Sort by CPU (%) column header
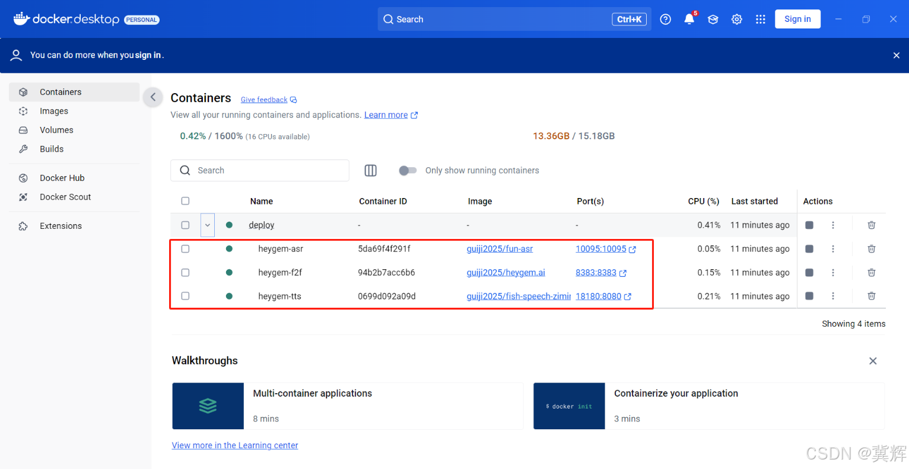 coord(704,202)
